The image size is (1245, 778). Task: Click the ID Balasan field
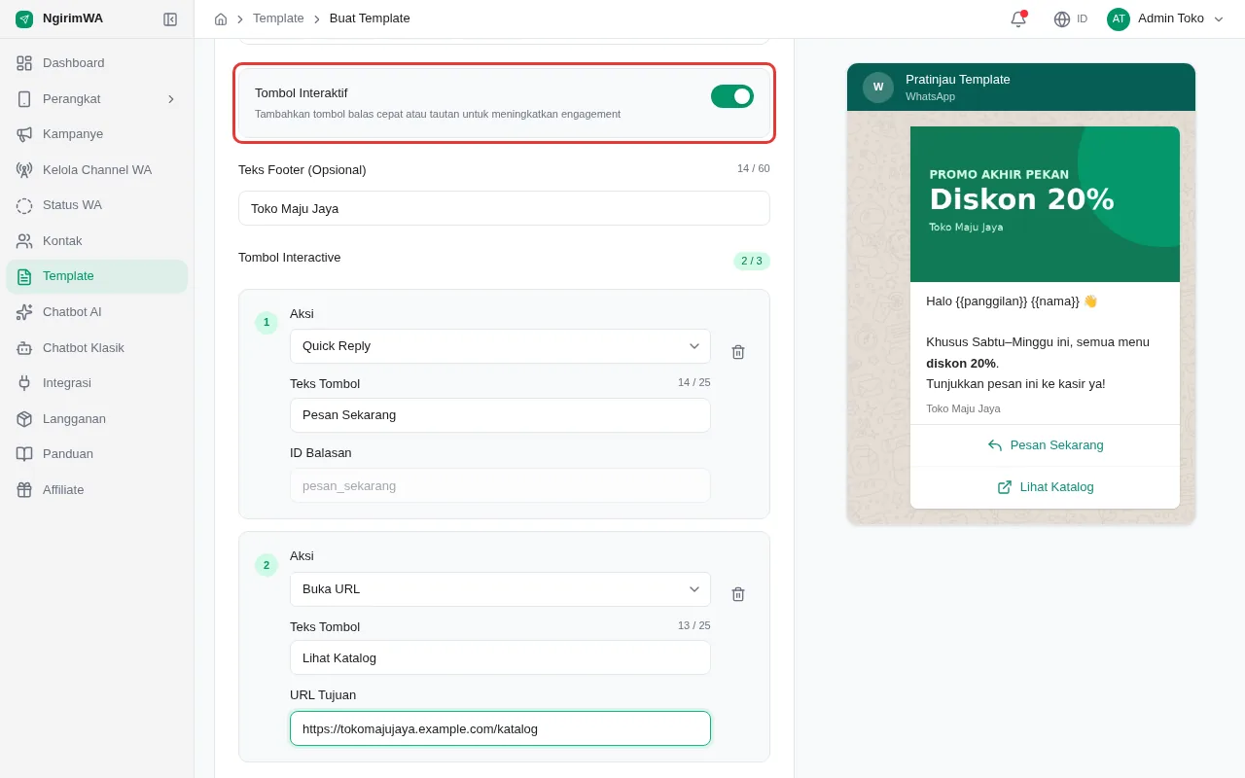tap(500, 485)
